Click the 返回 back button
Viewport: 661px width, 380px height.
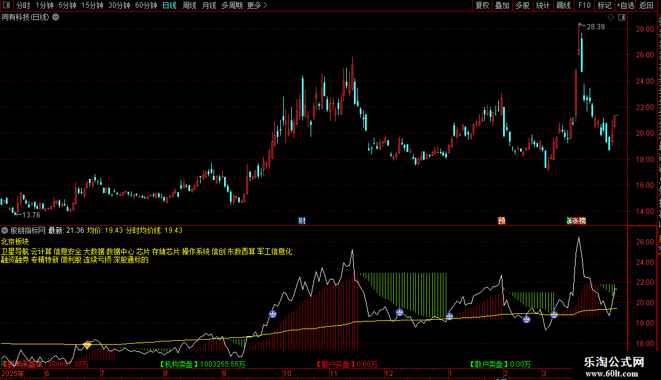pyautogui.click(x=646, y=5)
